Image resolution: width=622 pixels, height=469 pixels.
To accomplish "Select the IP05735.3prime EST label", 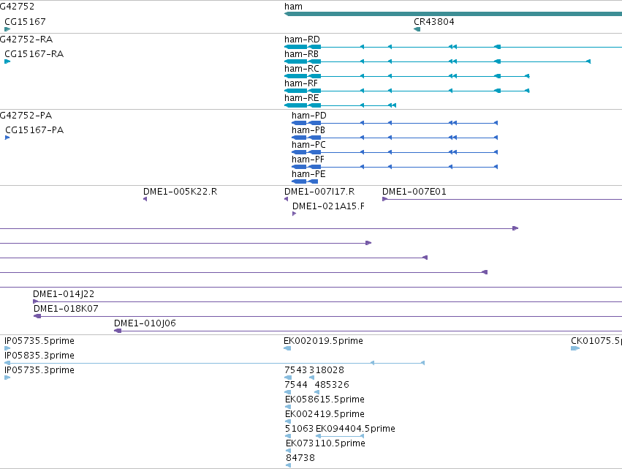I will click(39, 370).
